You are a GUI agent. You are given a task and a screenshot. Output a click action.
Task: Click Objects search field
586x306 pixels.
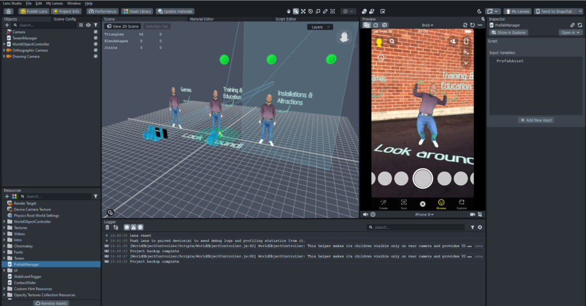click(x=45, y=25)
